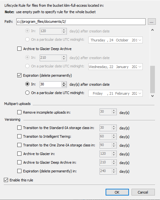This screenshot has height=200, width=160.
Task: Increase Expiration days with up spinner arrow
Action: (x=64, y=83)
